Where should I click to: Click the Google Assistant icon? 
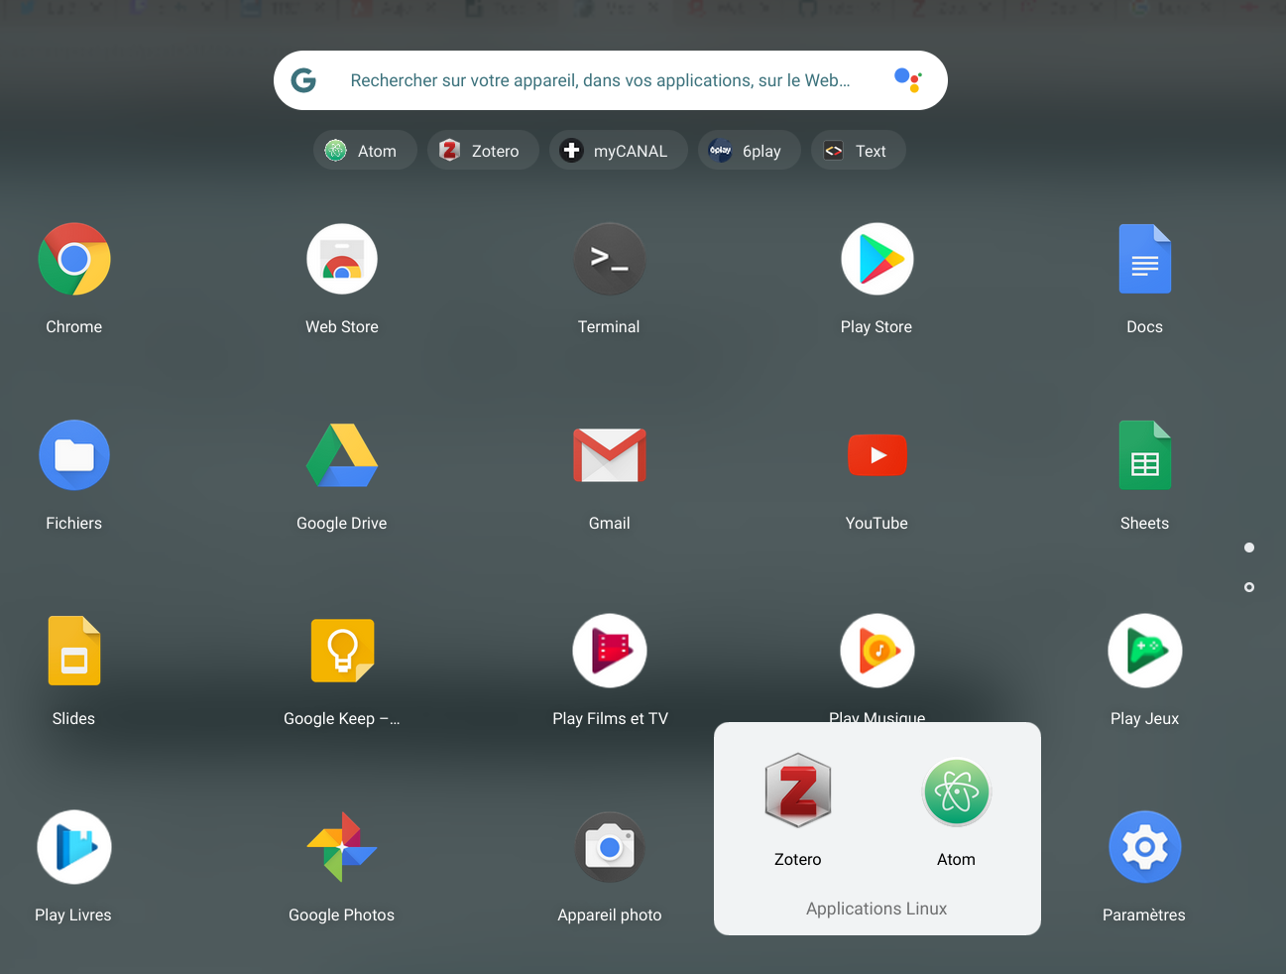coord(908,80)
